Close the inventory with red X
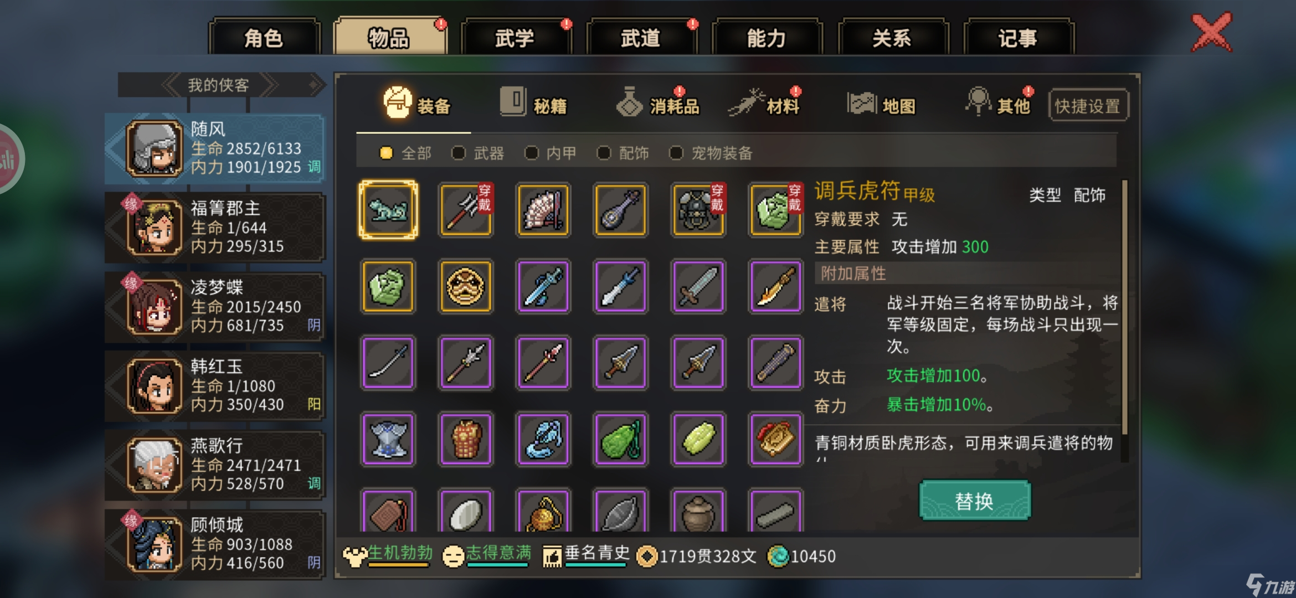The width and height of the screenshot is (1296, 598). 1212,33
